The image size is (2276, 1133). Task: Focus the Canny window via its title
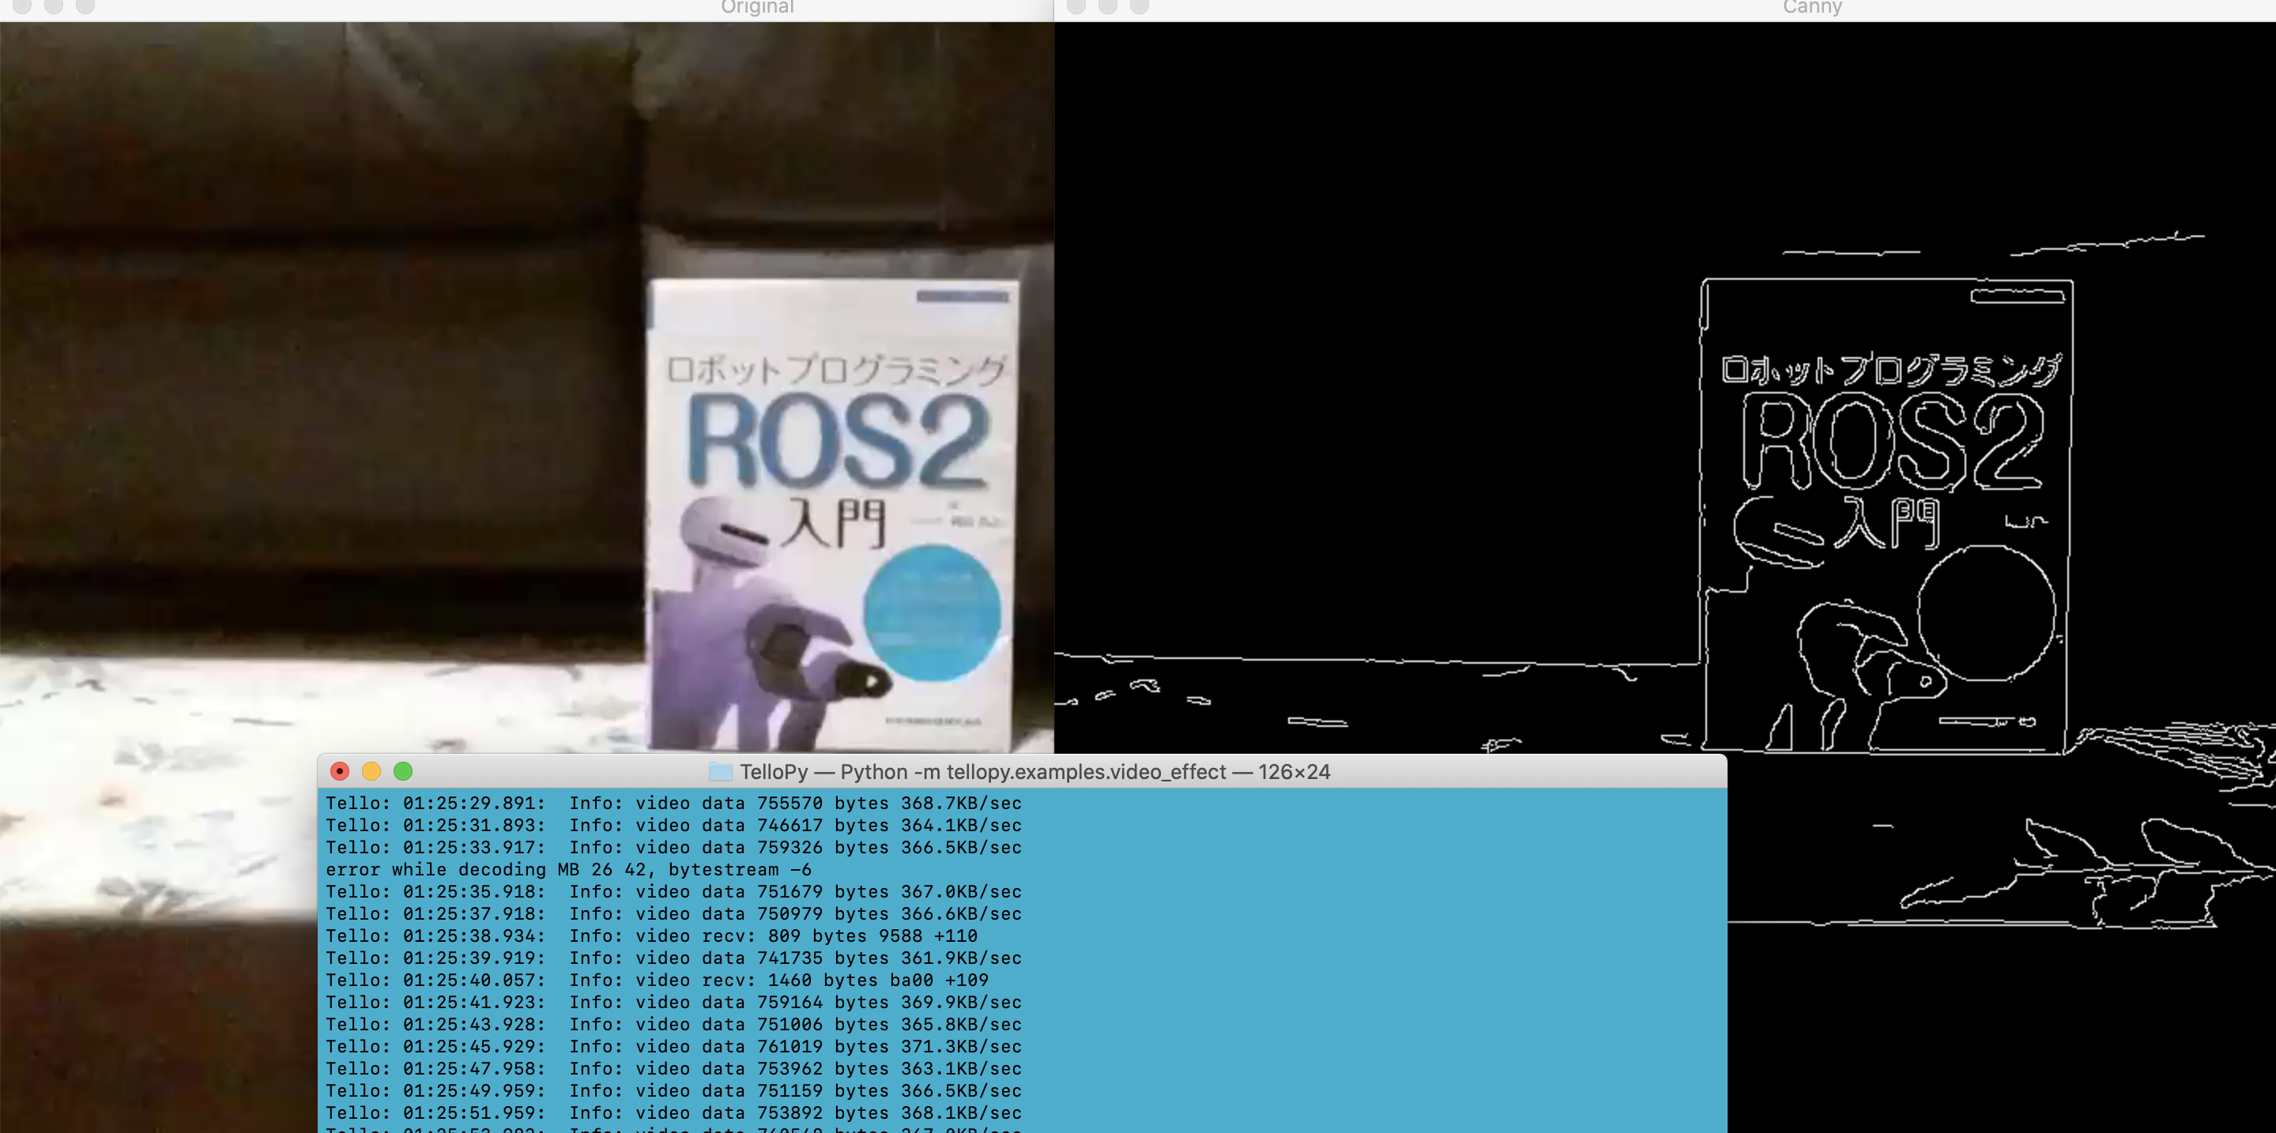click(x=1811, y=7)
